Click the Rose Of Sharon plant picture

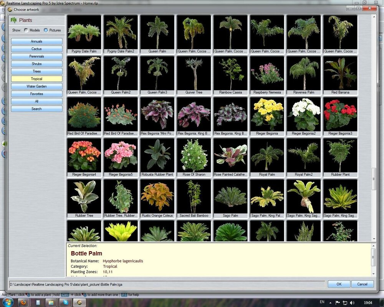(x=194, y=156)
